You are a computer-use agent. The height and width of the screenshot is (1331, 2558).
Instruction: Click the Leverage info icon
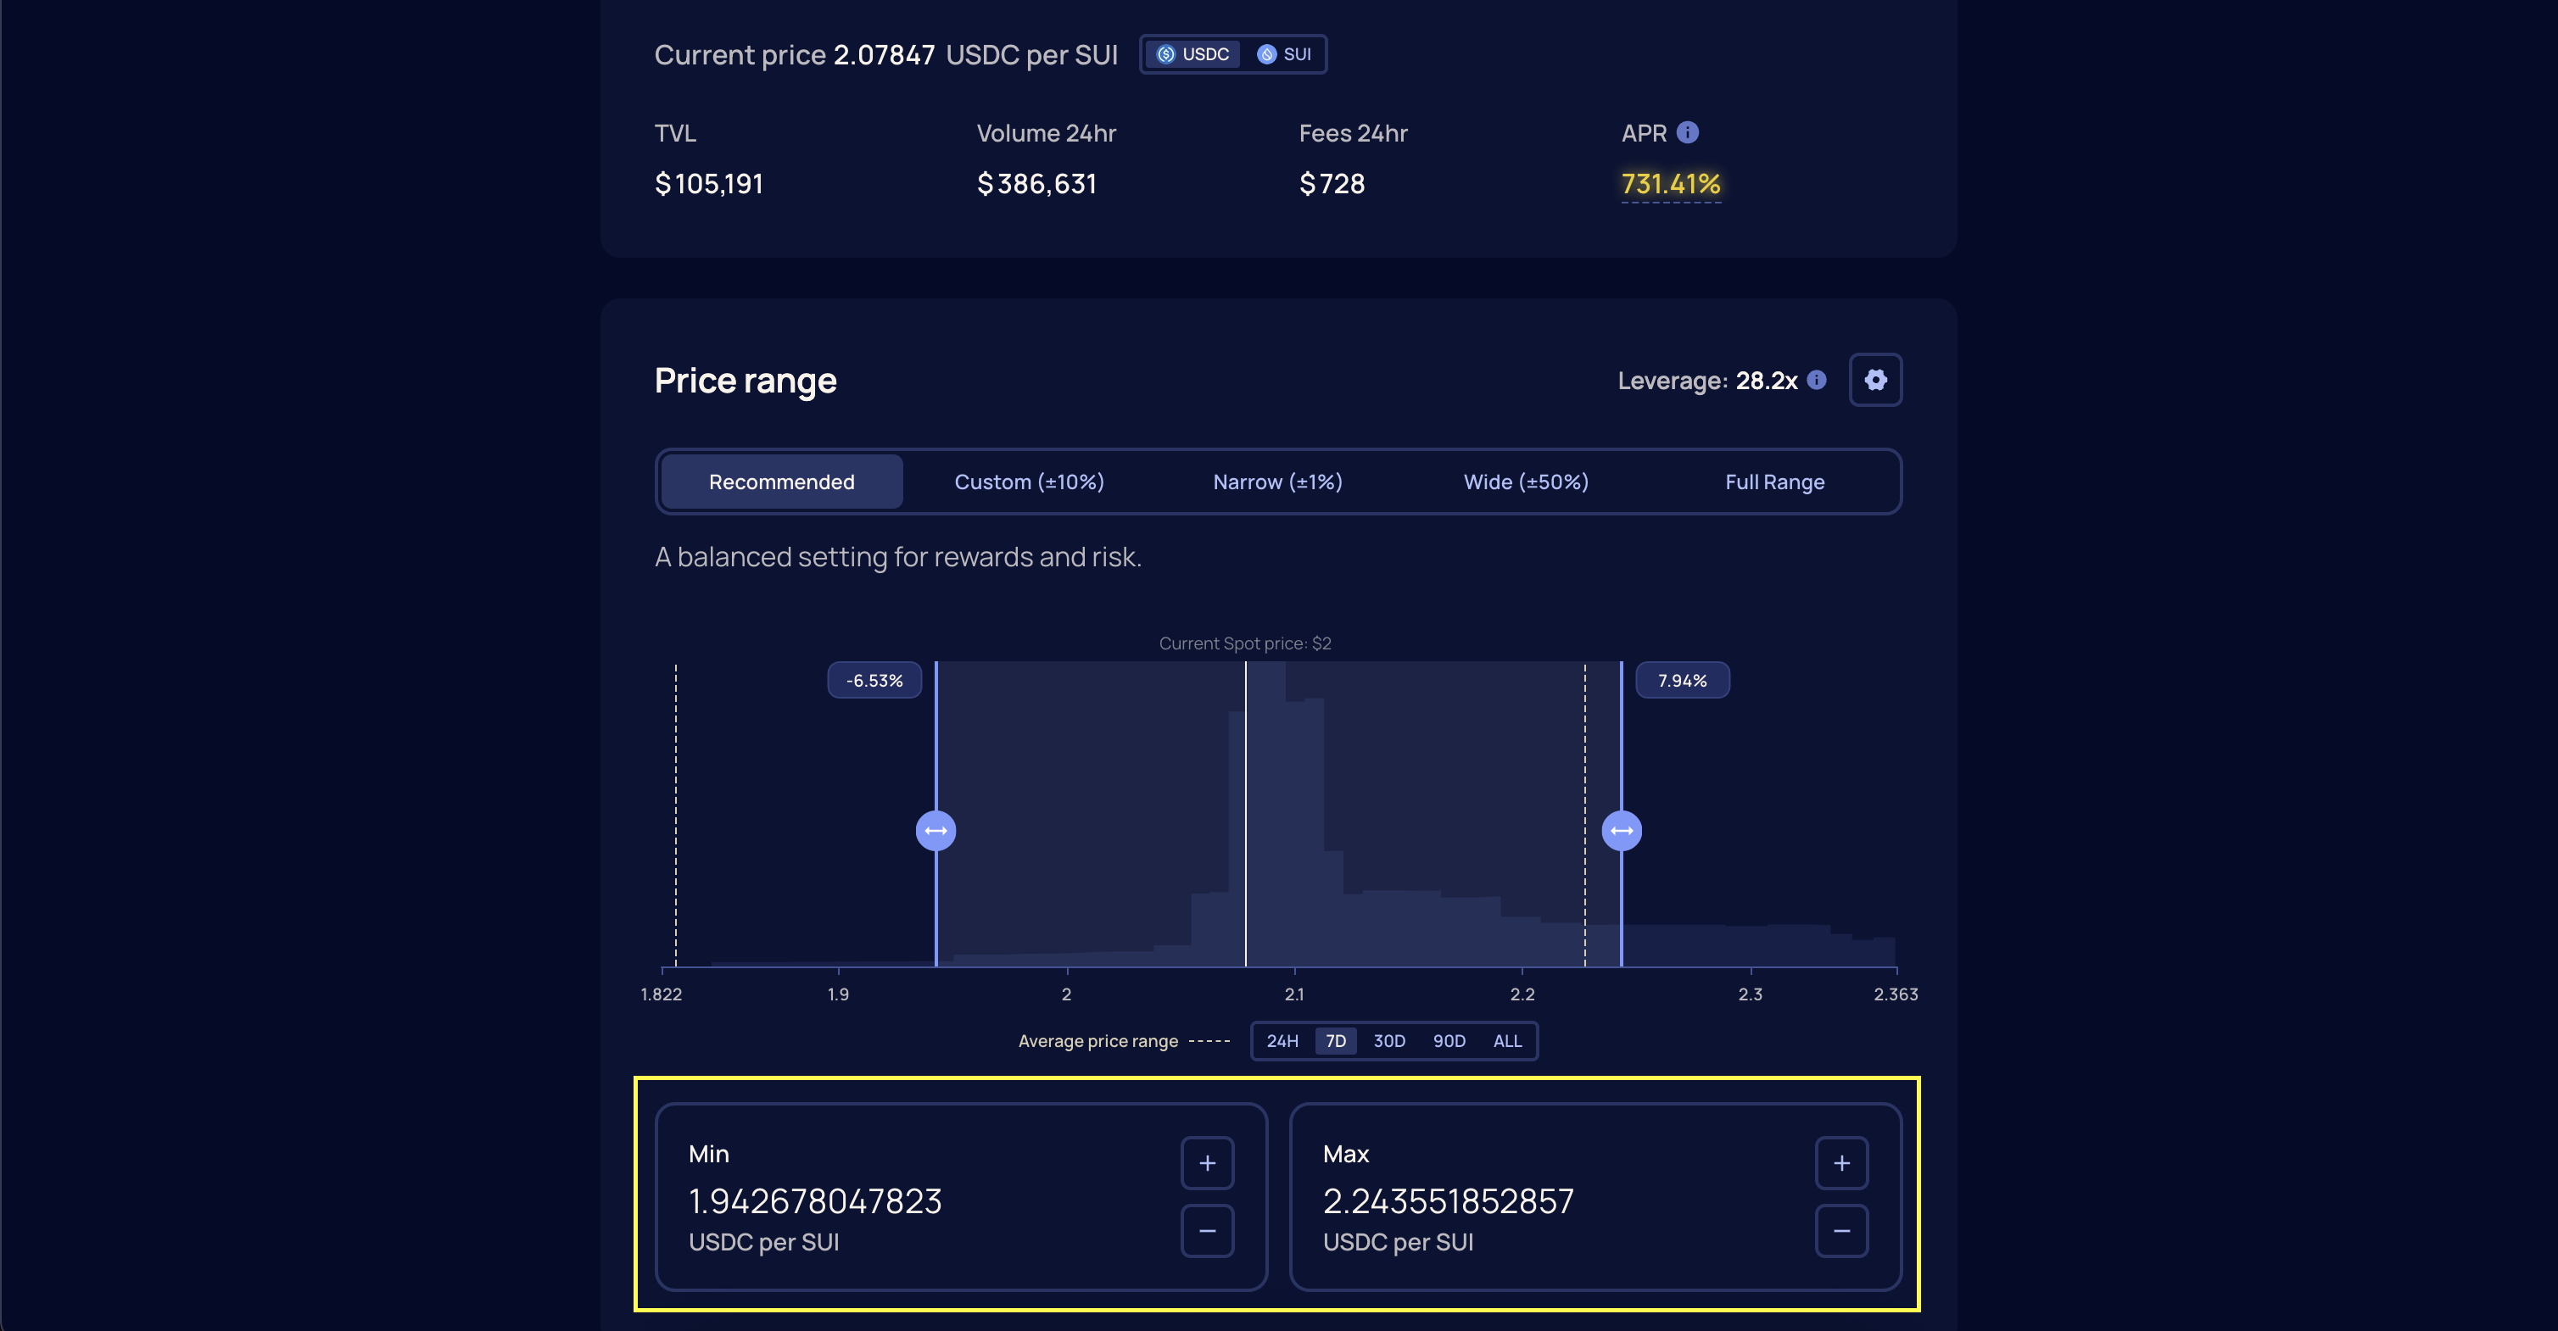[x=1816, y=380]
